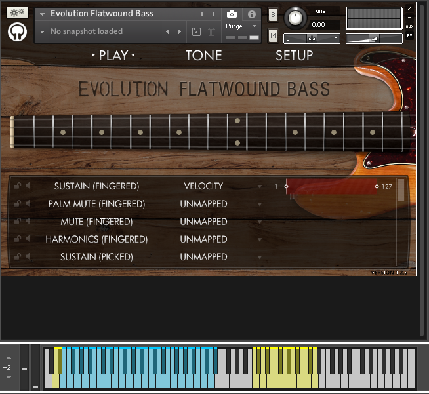Close the instrument with the X button
The image size is (429, 394).
click(x=409, y=9)
